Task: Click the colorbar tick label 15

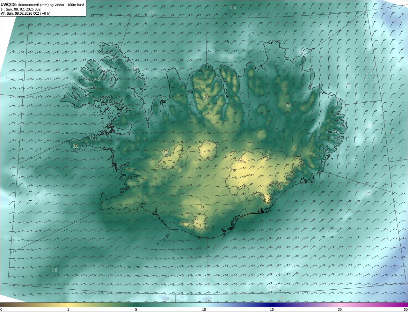Action: coord(272,310)
